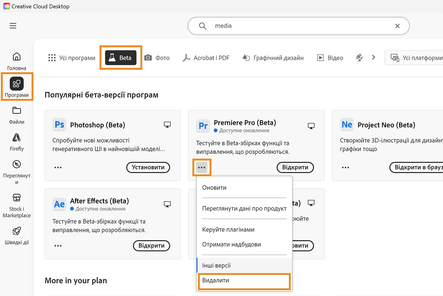Screen dimensions: 443x296
Task: Open more options for After Effects (Beta)
Action: (x=58, y=246)
